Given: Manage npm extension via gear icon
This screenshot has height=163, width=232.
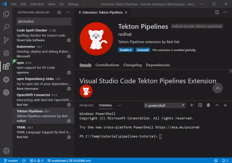Looking at the screenshot, I should pyautogui.click(x=69, y=73).
